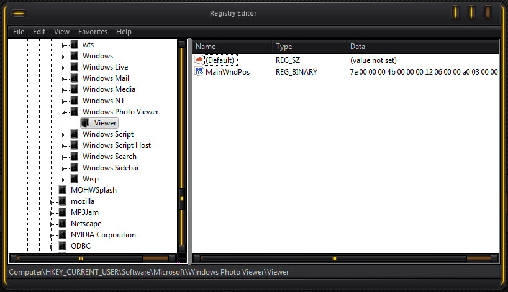The width and height of the screenshot is (508, 292).
Task: Click the Wisp folder icon
Action: [x=74, y=179]
